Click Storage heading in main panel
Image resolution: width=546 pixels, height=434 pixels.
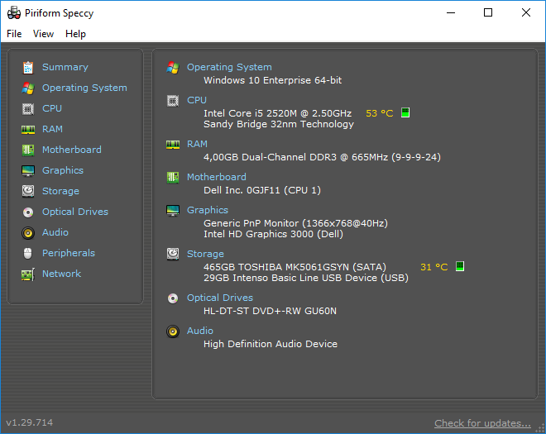pos(205,254)
